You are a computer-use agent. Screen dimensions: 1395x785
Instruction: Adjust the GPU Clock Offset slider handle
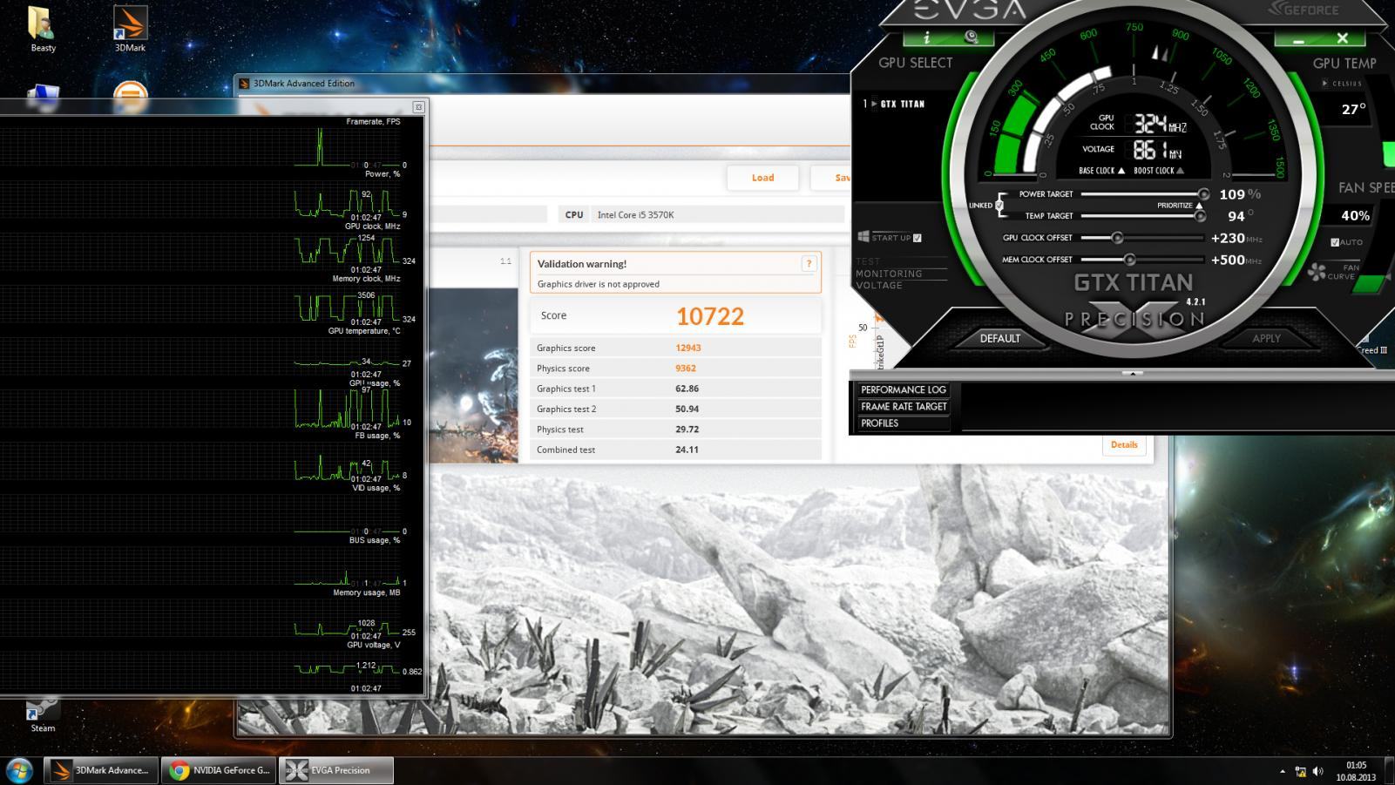1117,238
